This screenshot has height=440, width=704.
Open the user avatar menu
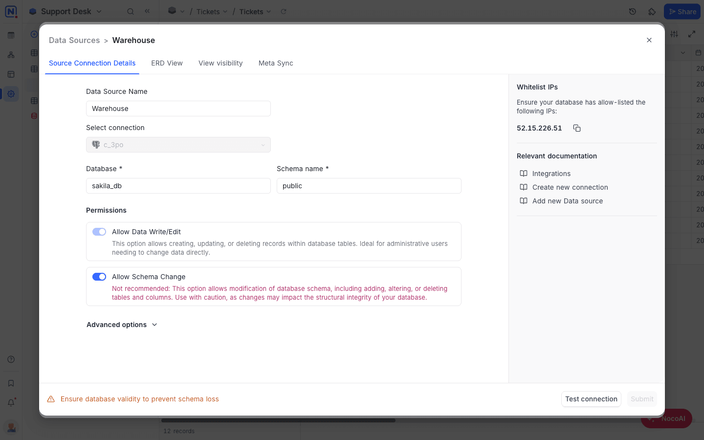tap(11, 427)
